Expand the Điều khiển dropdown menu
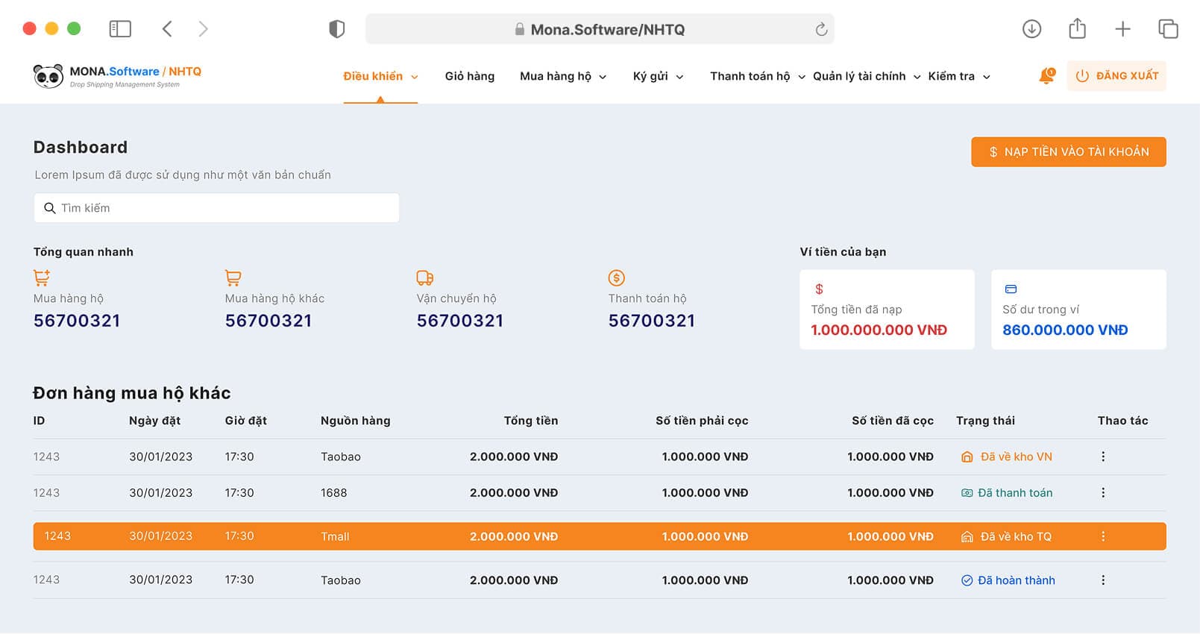Image resolution: width=1200 pixels, height=634 pixels. pos(380,76)
